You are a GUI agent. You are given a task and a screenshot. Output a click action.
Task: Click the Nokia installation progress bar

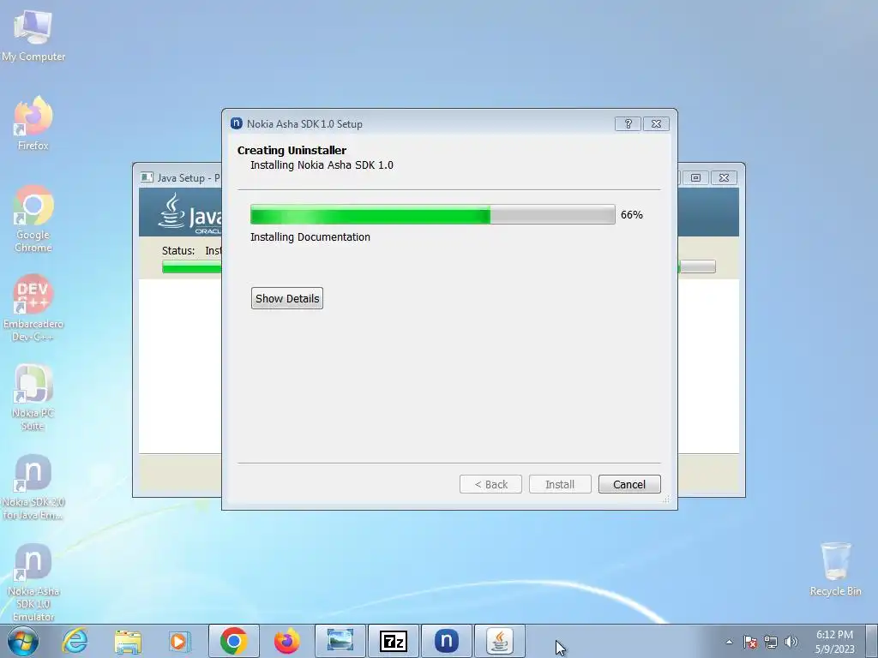tap(432, 214)
